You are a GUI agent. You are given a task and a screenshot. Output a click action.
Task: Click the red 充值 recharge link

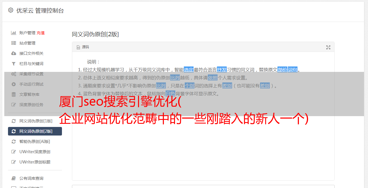[41, 33]
